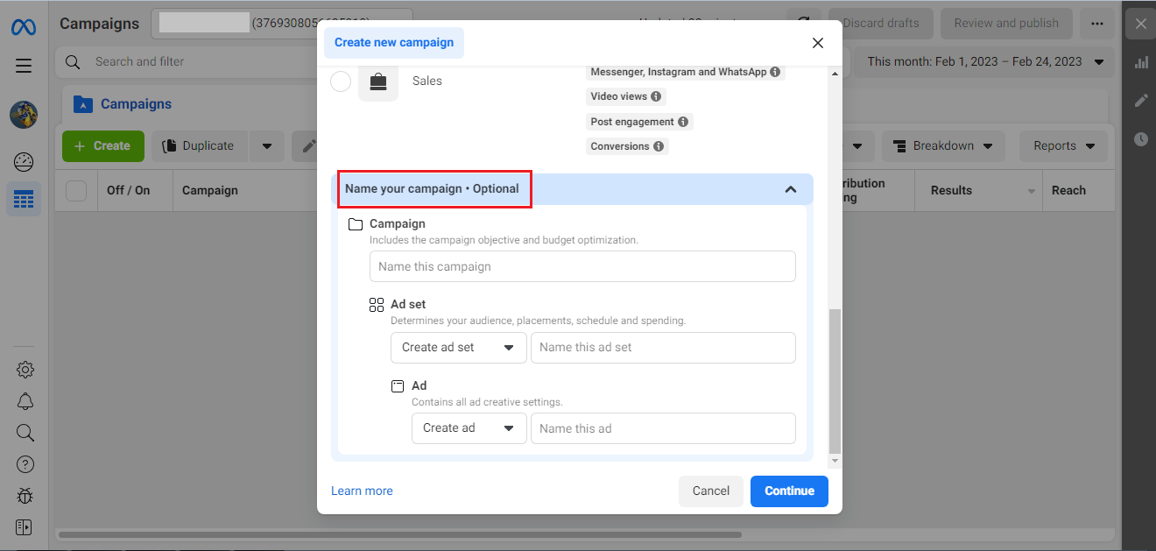Click the refresh icon button in the top bar
The image size is (1156, 551).
click(803, 24)
